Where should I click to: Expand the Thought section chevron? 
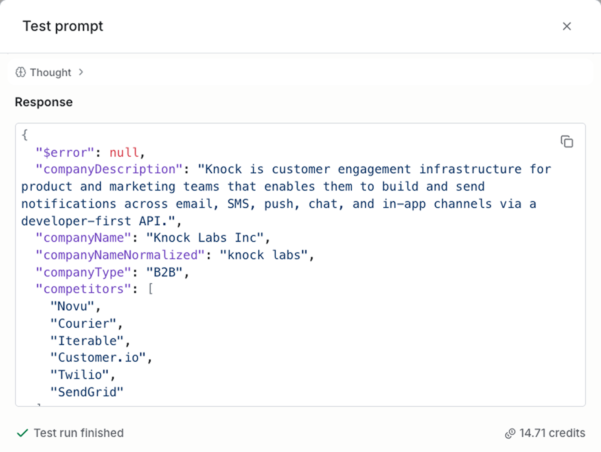(x=81, y=72)
